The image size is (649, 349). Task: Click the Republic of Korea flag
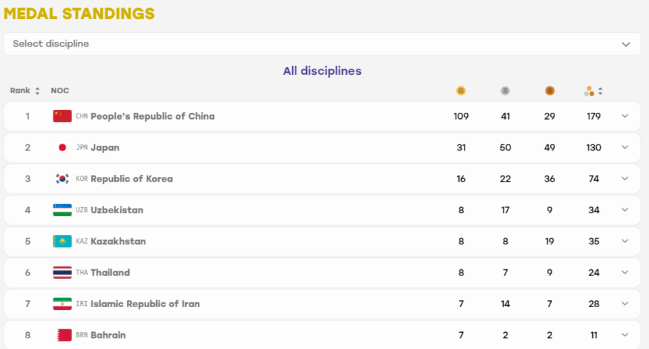[62, 179]
